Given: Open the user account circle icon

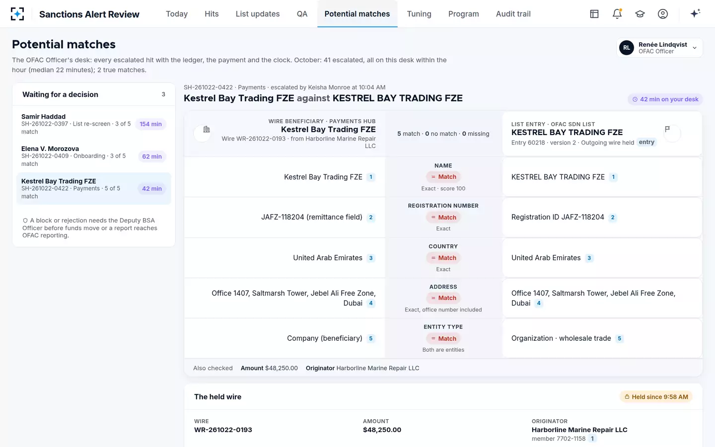Looking at the screenshot, I should click(x=663, y=14).
